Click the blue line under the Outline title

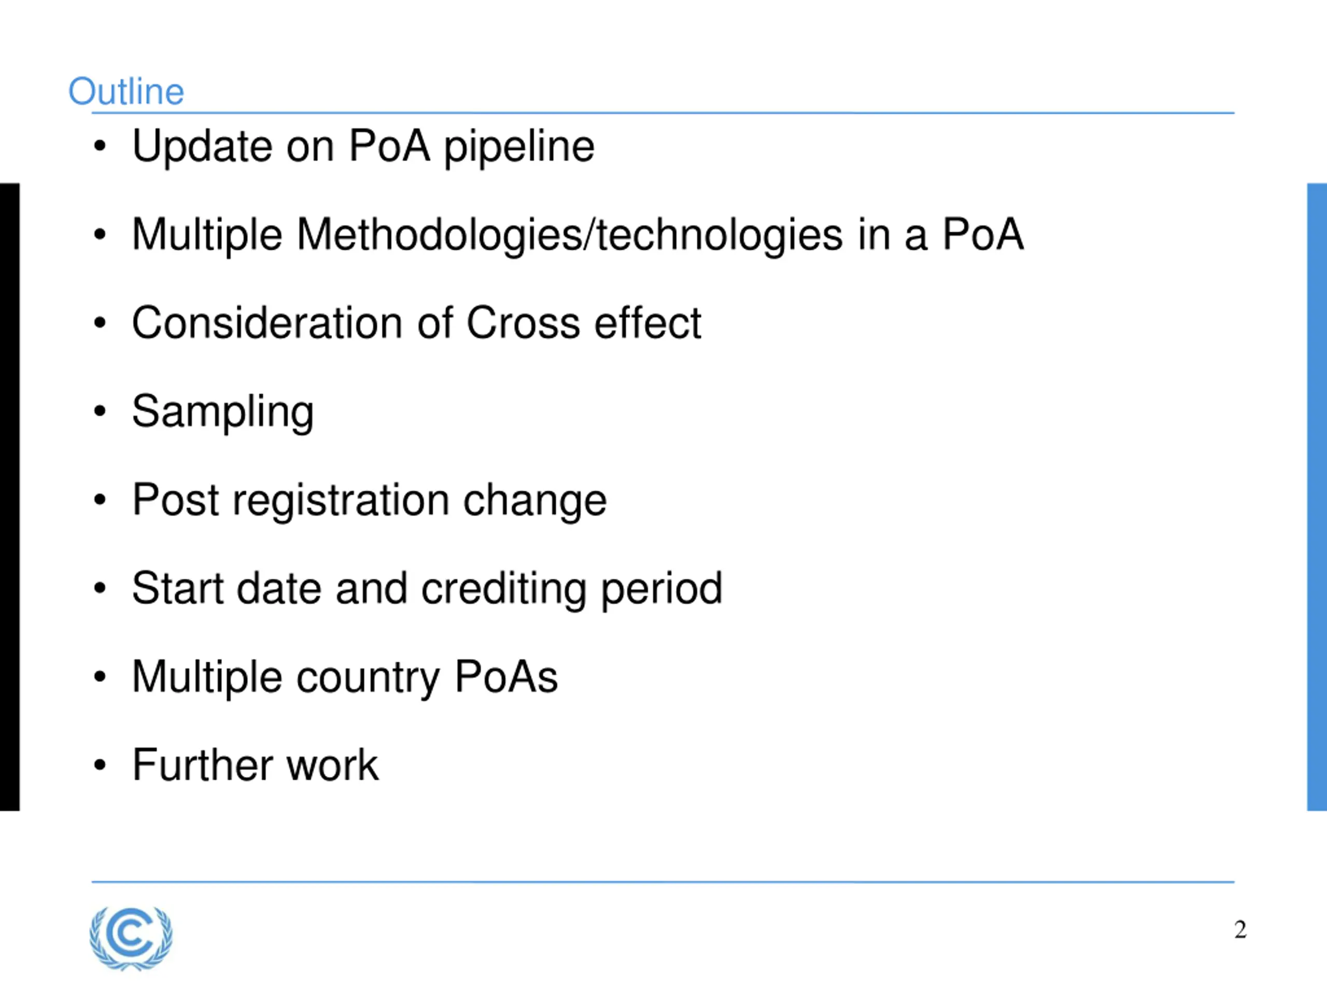(663, 113)
